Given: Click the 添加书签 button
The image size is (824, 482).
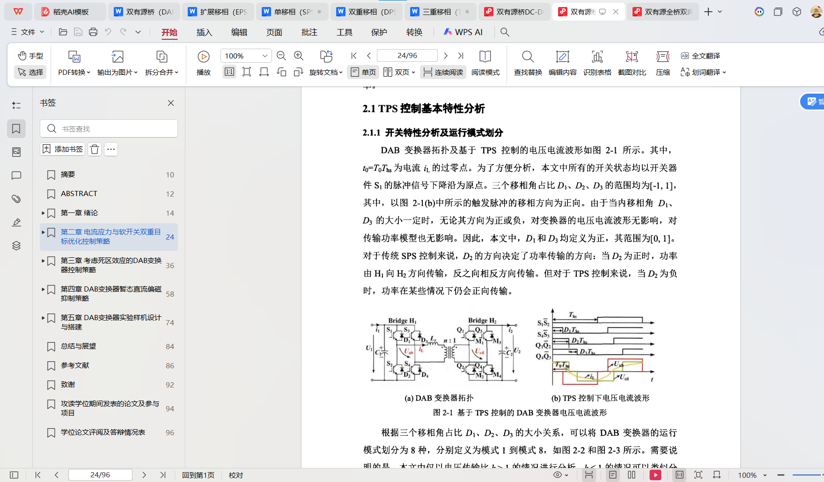Looking at the screenshot, I should (63, 149).
